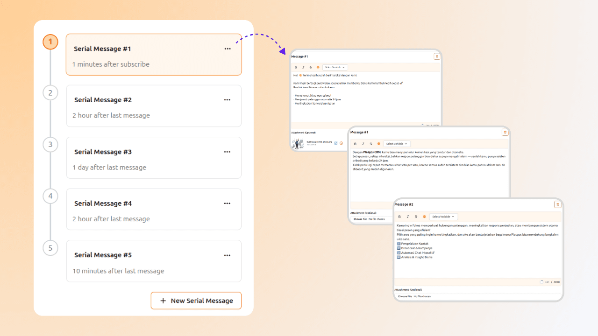Open Select Variable above the Plasgos CRM text

397,144
